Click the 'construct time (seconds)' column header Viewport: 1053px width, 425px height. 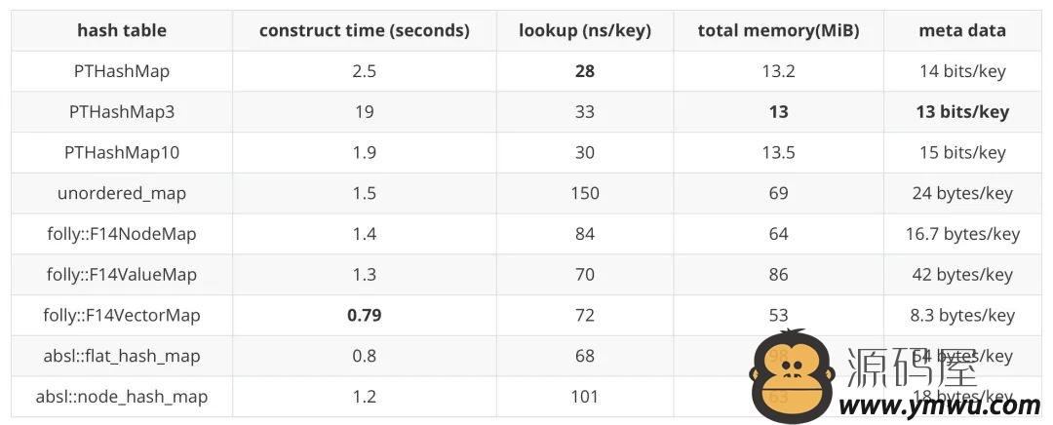[x=365, y=30]
